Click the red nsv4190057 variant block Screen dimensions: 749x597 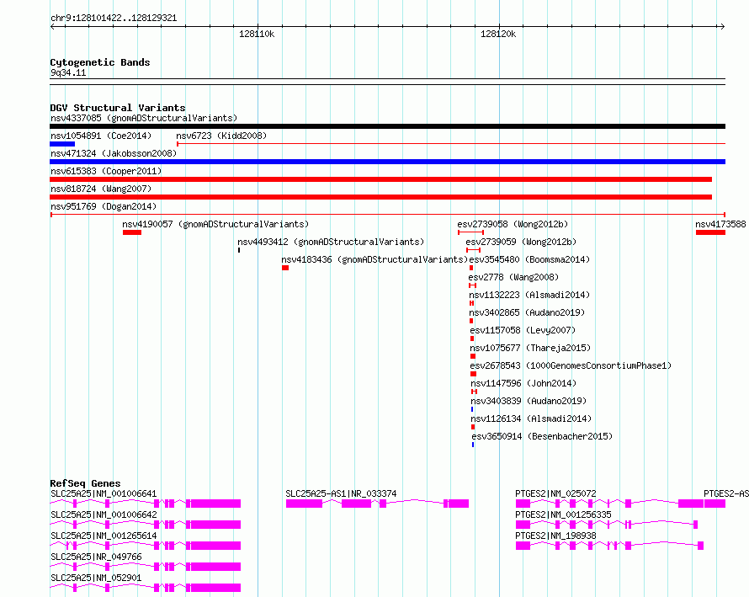pyautogui.click(x=132, y=232)
